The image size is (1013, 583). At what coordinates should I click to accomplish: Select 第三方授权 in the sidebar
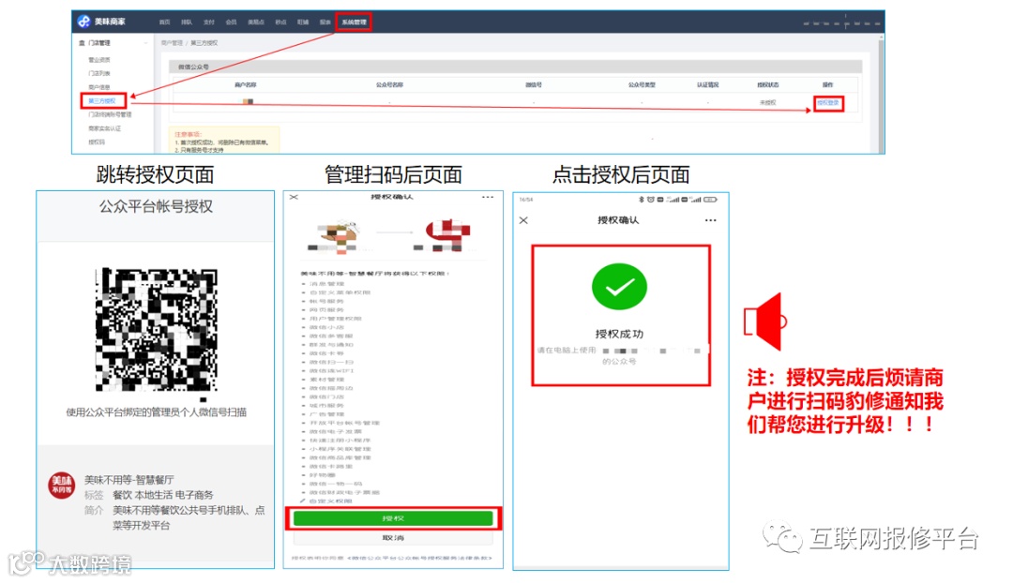click(x=103, y=100)
